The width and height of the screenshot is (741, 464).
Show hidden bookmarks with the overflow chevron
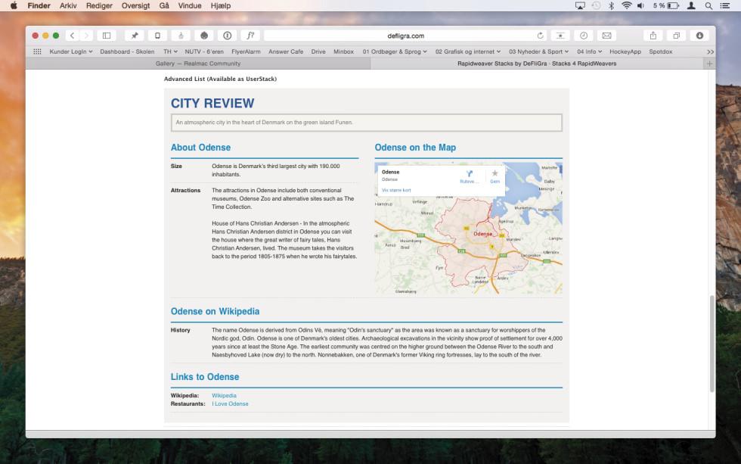point(710,51)
